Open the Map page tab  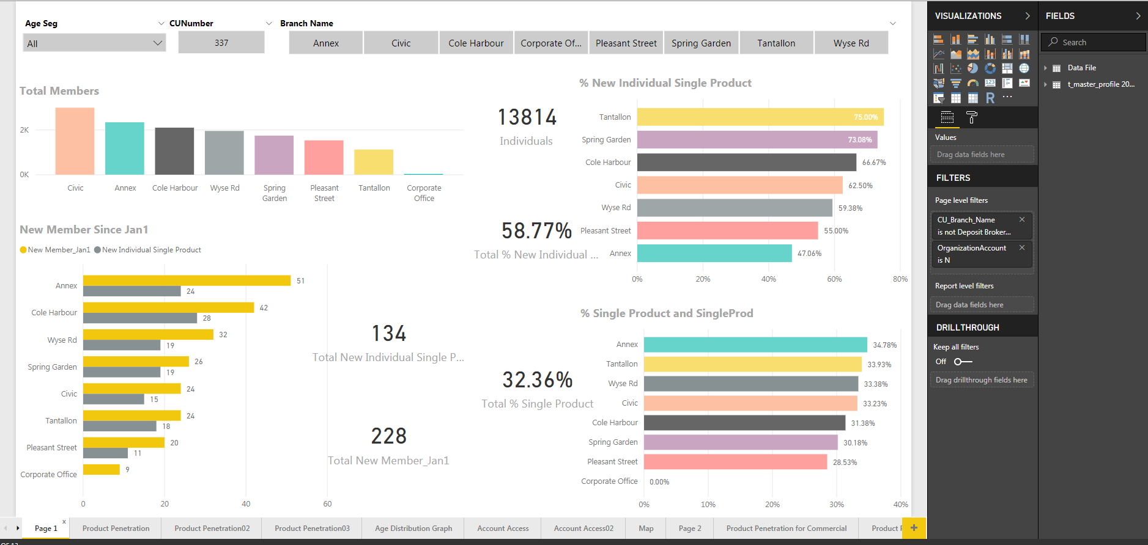(646, 529)
